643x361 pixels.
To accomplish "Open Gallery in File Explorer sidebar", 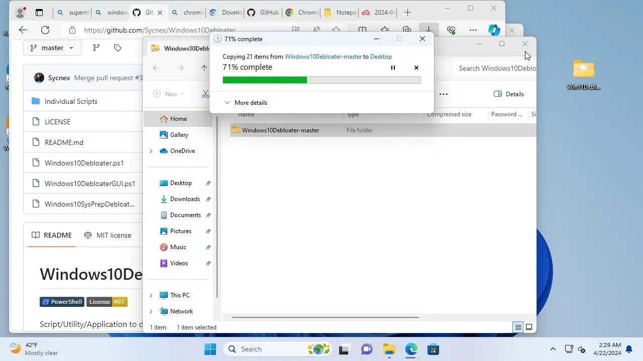I will pos(179,135).
